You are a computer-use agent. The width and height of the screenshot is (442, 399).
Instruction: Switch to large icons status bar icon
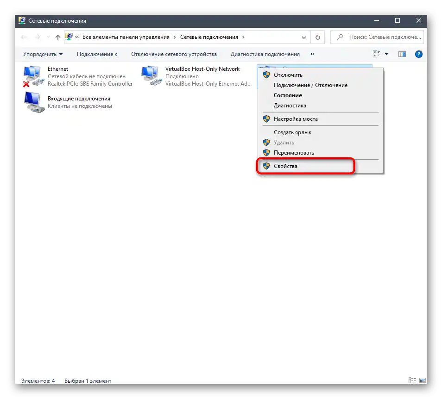click(x=422, y=380)
